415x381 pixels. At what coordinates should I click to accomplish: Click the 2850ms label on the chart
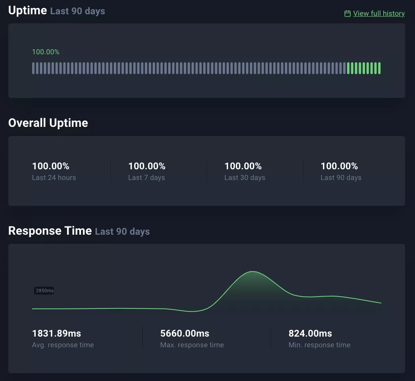[44, 291]
